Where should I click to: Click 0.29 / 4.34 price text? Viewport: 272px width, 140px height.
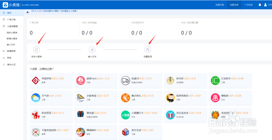pos(195,113)
